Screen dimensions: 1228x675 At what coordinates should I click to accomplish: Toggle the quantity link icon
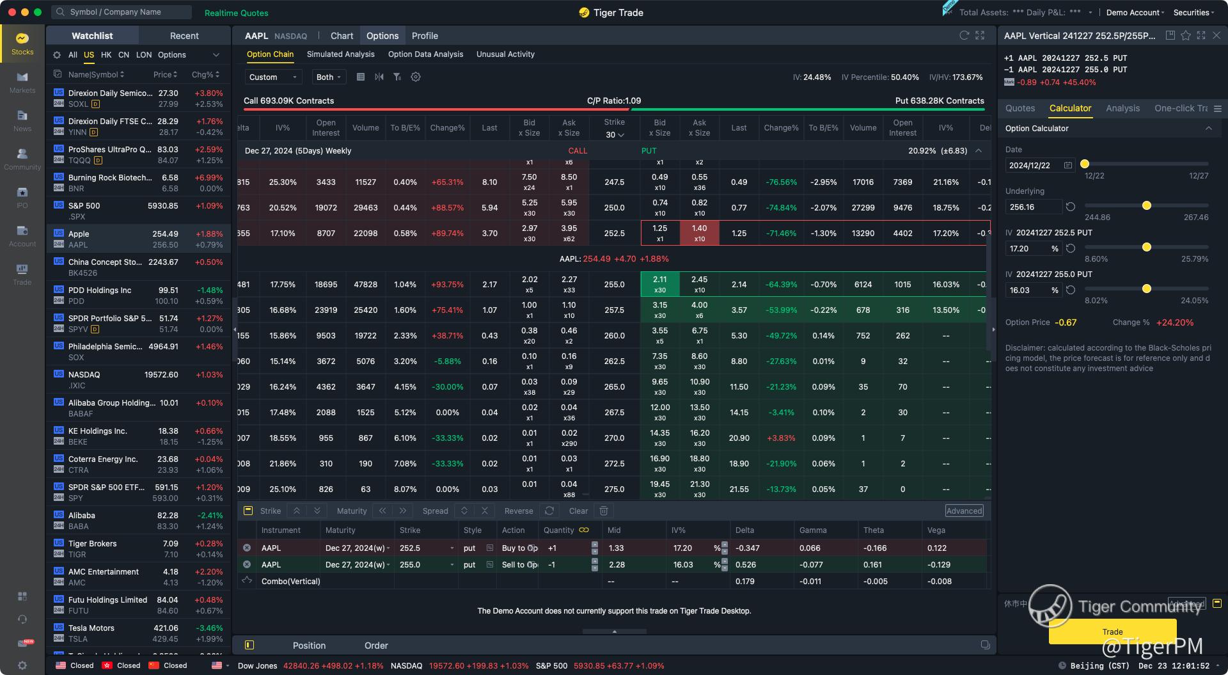pyautogui.click(x=584, y=530)
